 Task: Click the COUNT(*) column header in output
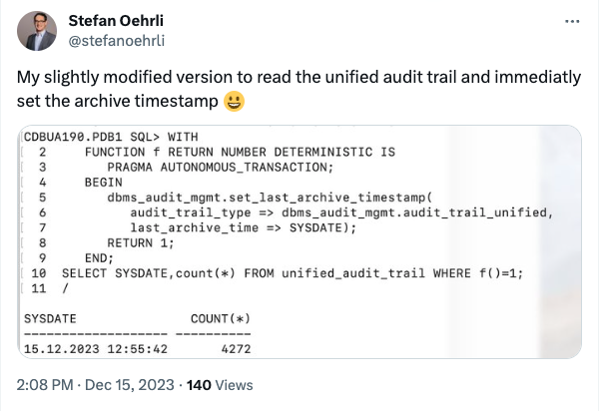(221, 318)
